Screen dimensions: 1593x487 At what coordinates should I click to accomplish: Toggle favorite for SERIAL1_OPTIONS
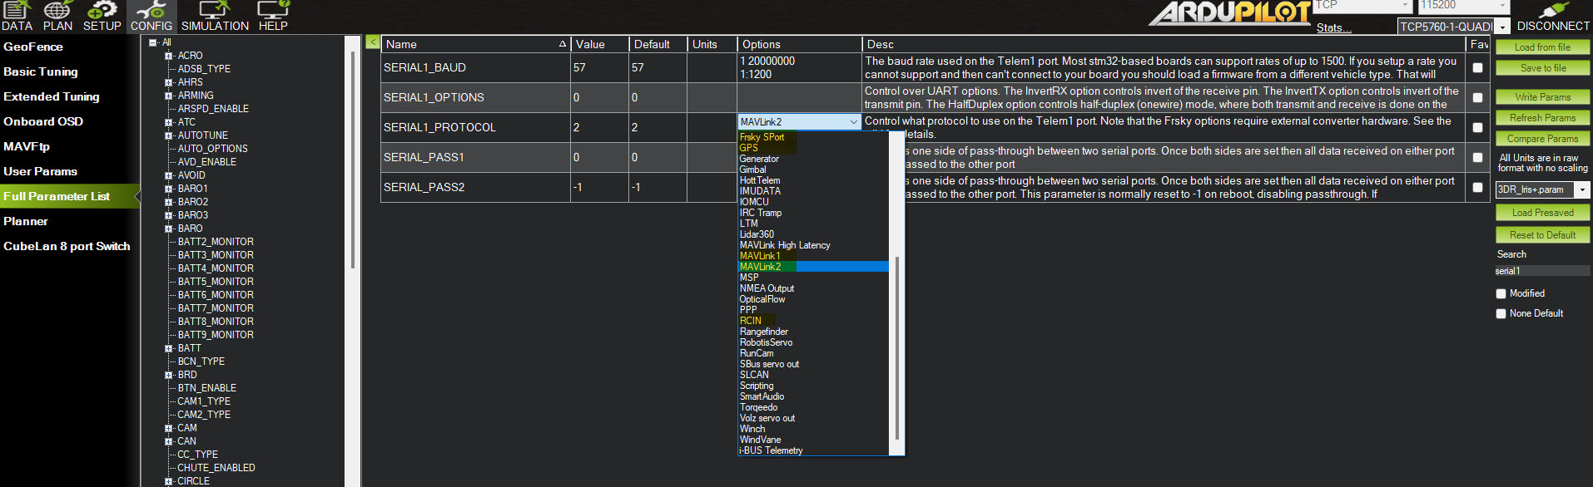[x=1478, y=98]
